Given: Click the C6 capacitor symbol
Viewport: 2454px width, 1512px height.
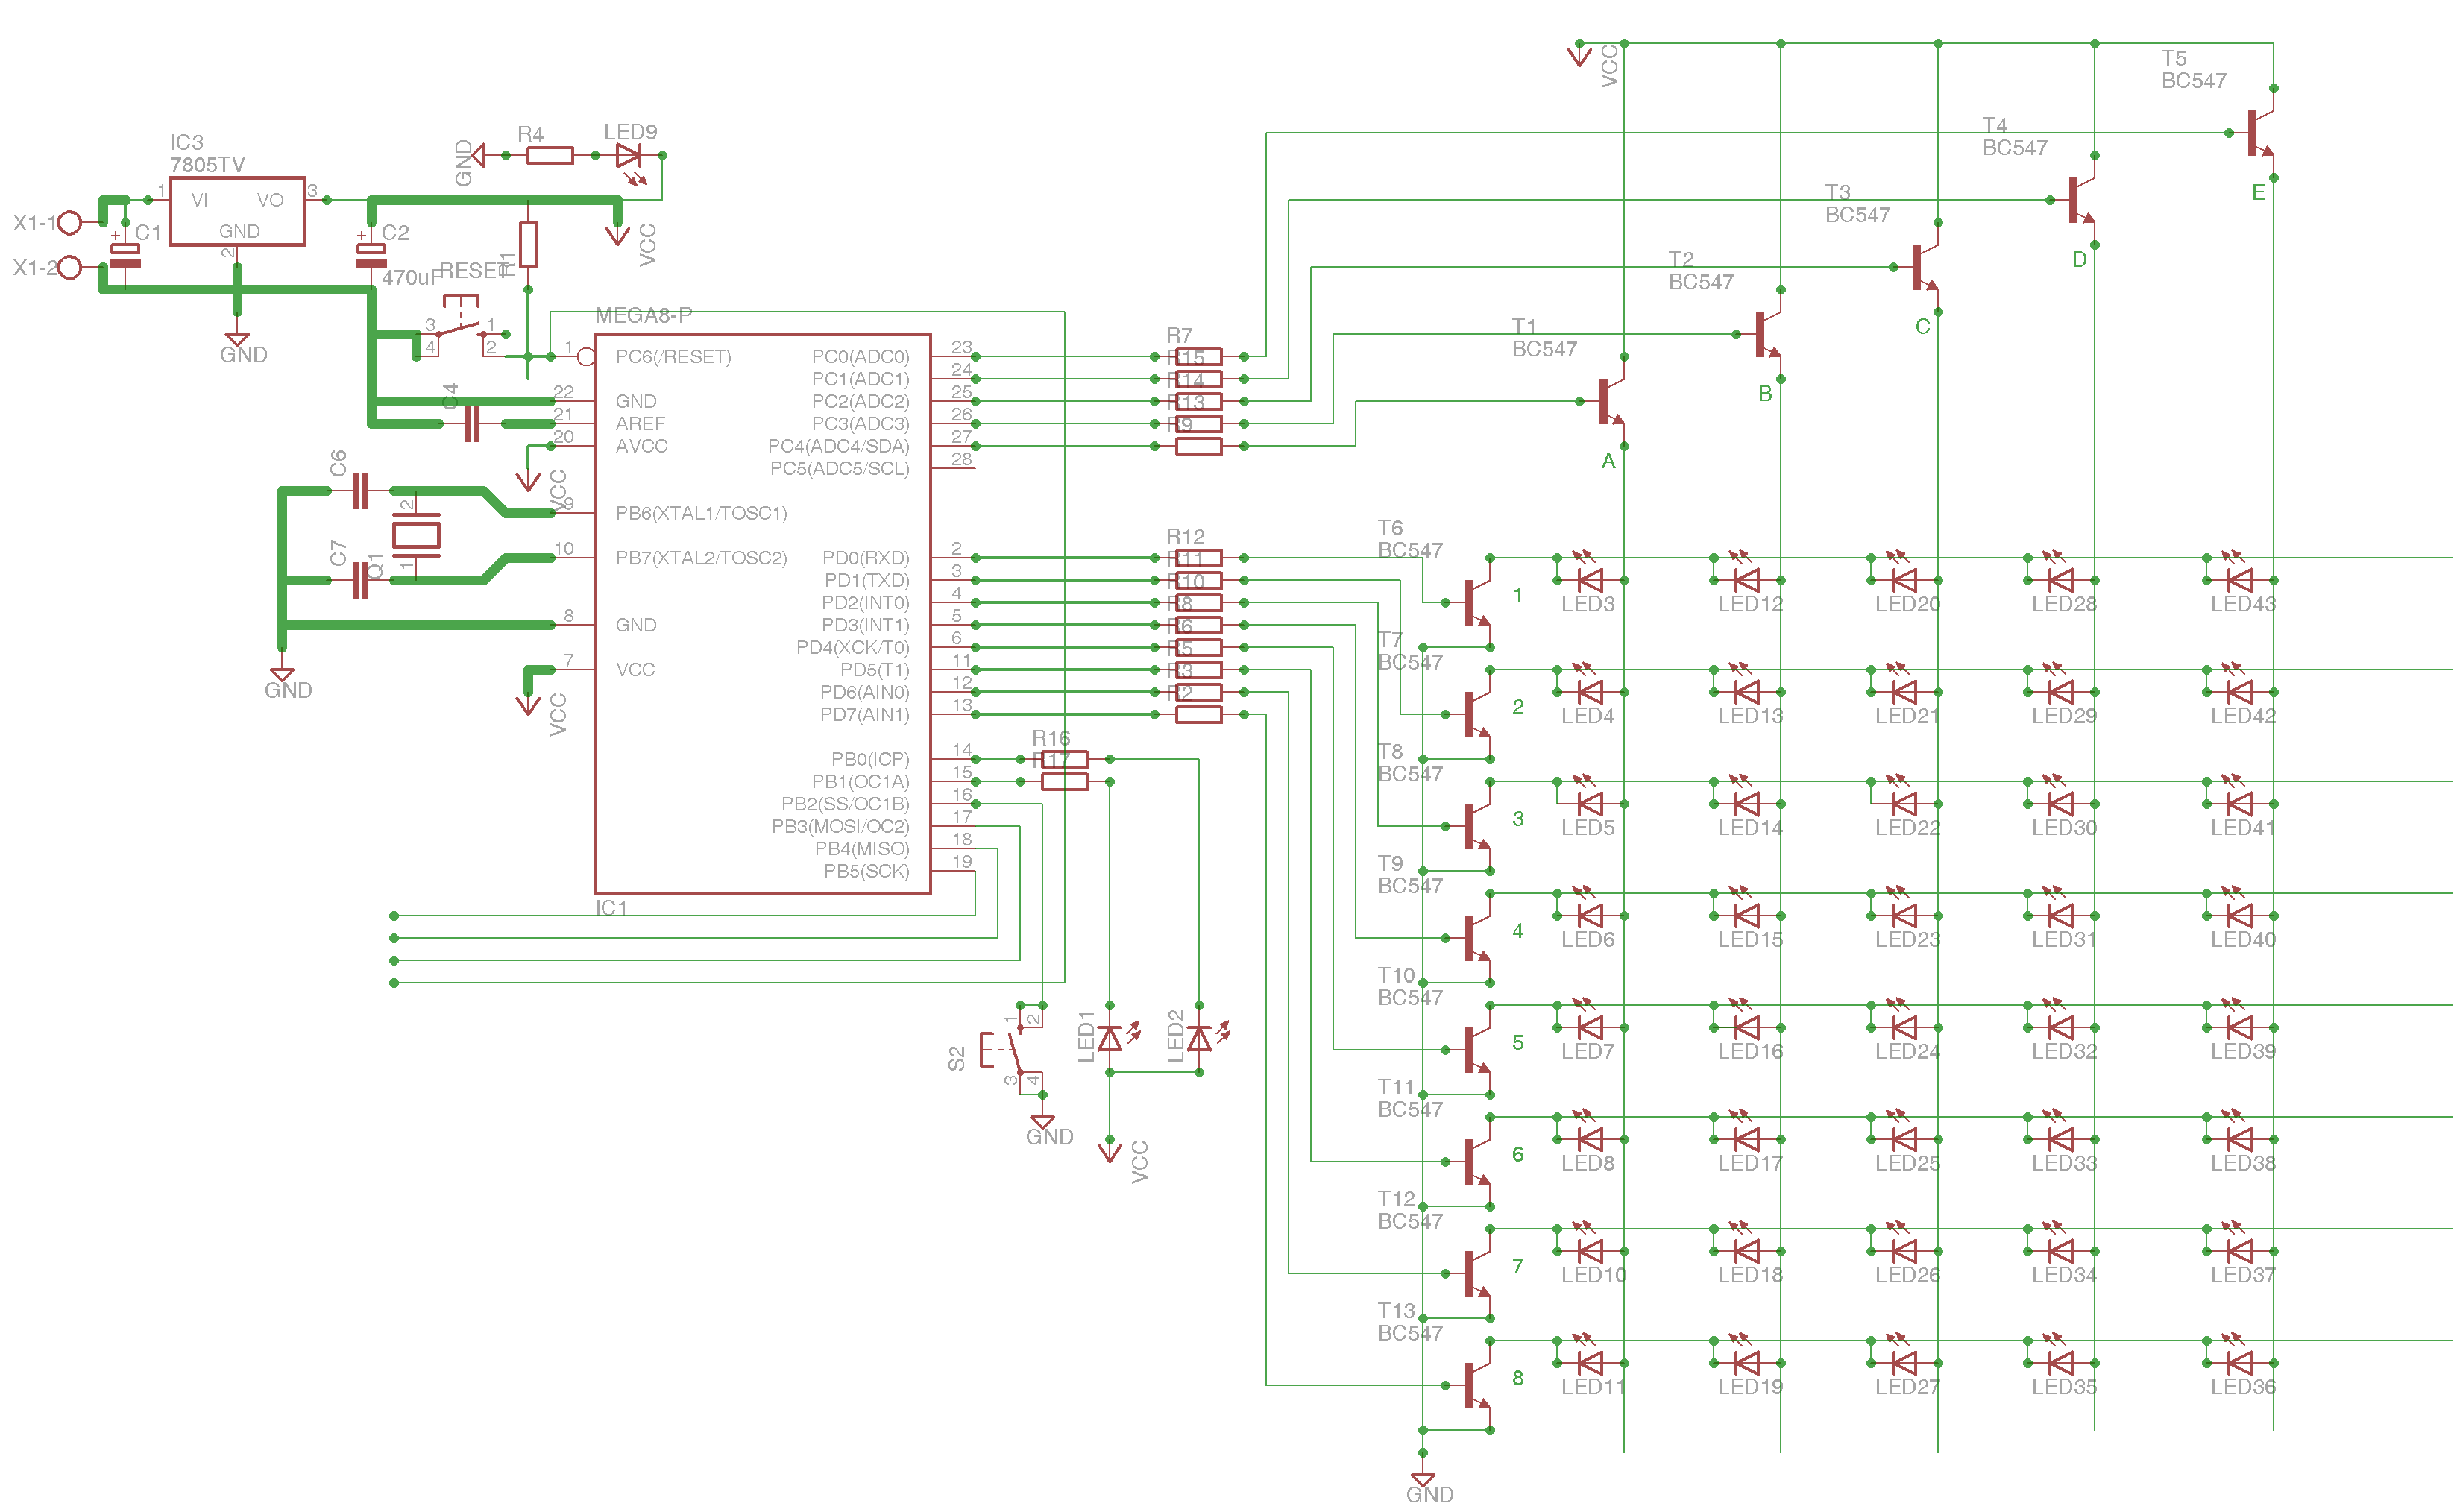Looking at the screenshot, I should [x=361, y=491].
